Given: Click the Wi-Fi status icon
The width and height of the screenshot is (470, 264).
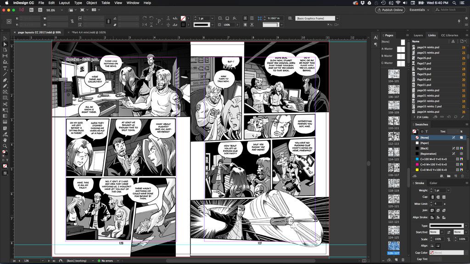Looking at the screenshot, I should tap(398, 3).
